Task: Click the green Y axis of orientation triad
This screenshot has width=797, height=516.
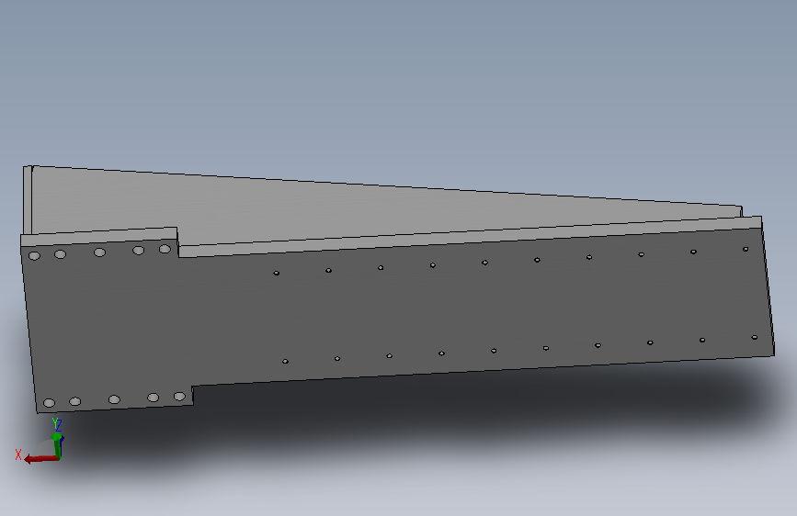Action: (x=57, y=446)
